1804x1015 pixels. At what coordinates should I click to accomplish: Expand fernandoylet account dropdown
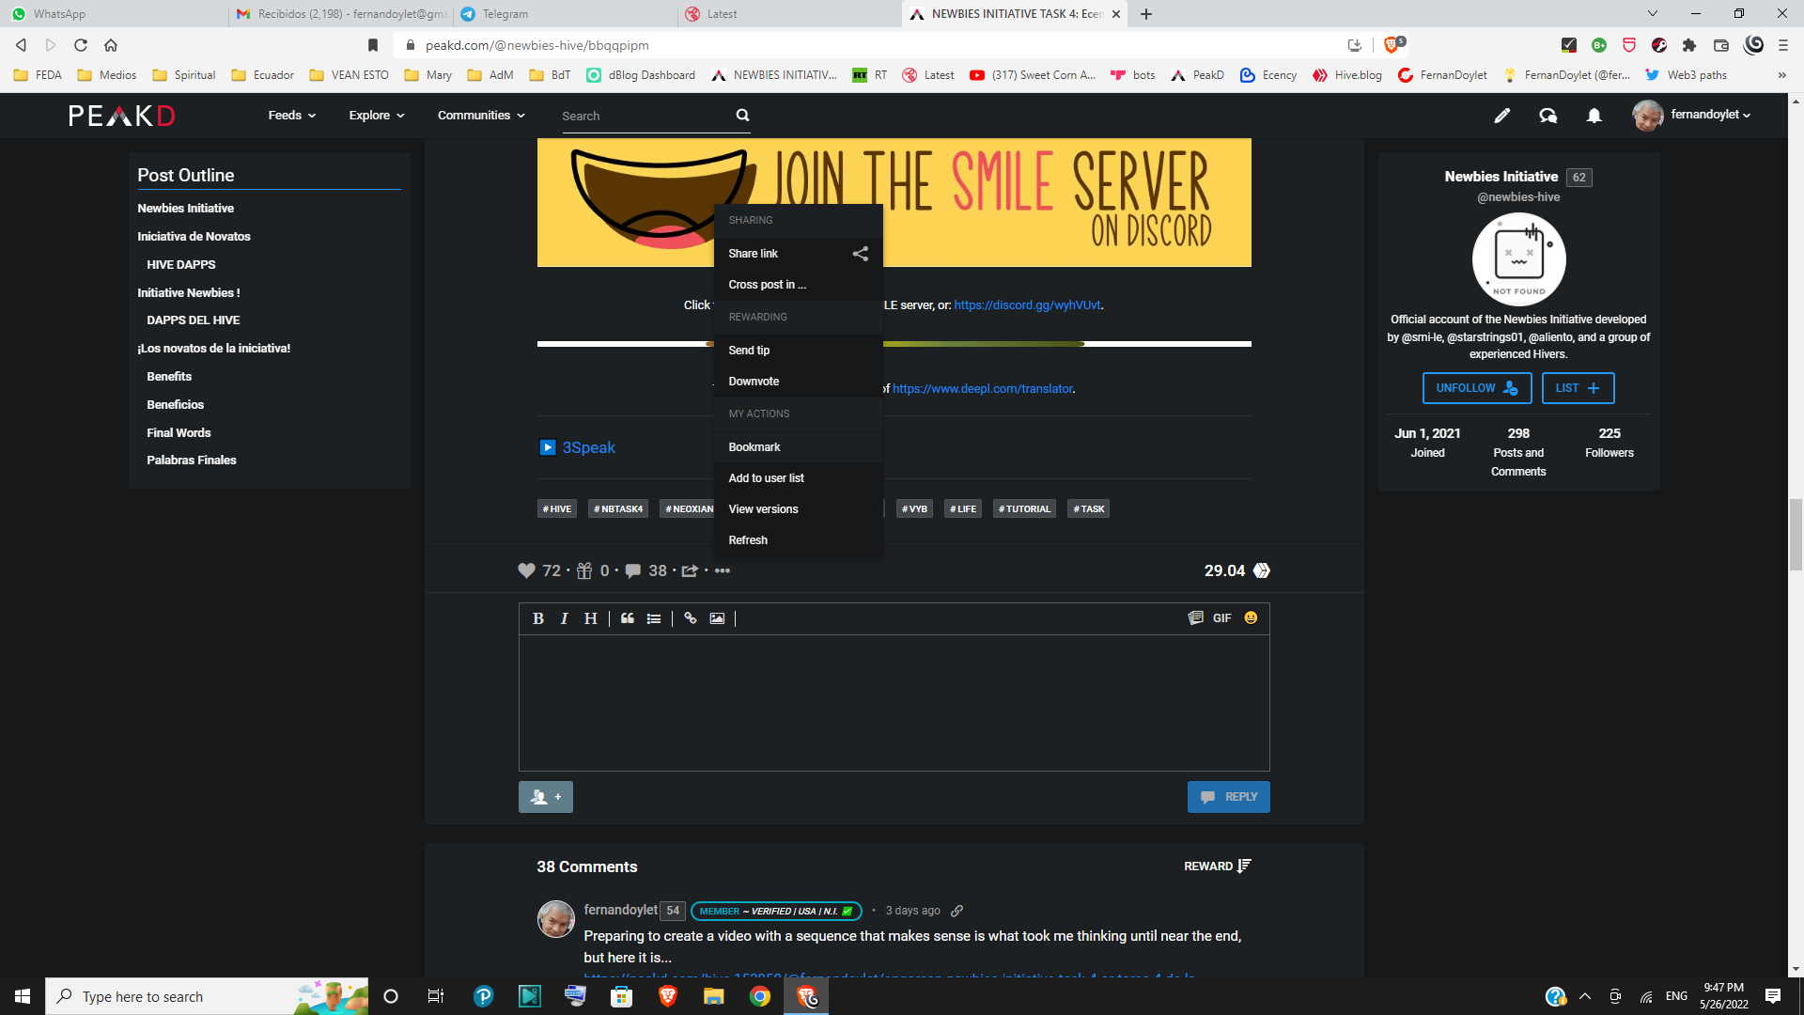tap(1710, 115)
